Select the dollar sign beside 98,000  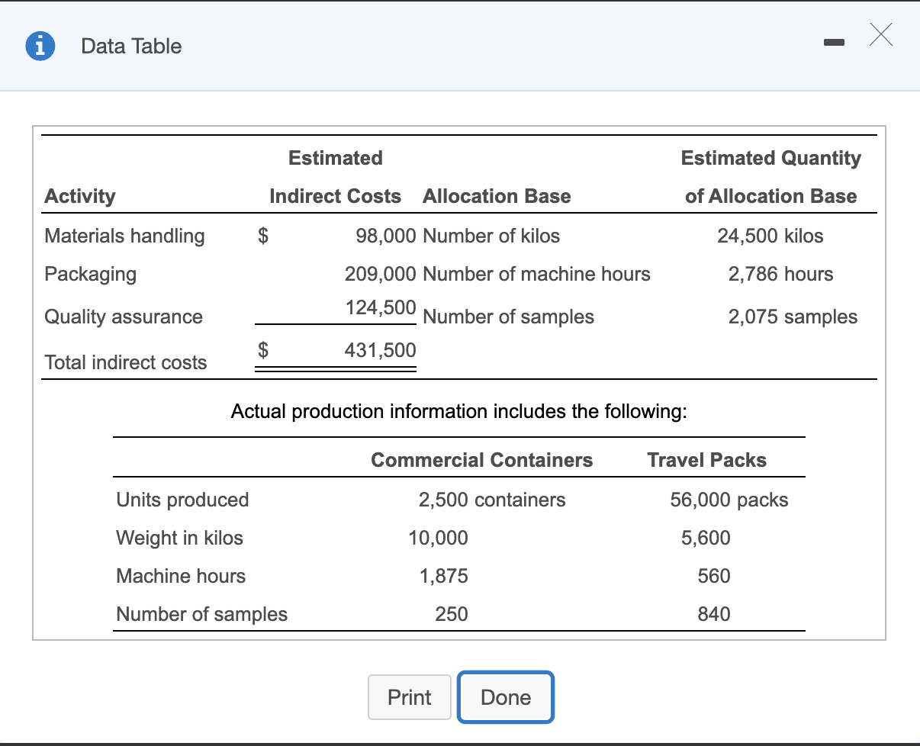tap(263, 236)
